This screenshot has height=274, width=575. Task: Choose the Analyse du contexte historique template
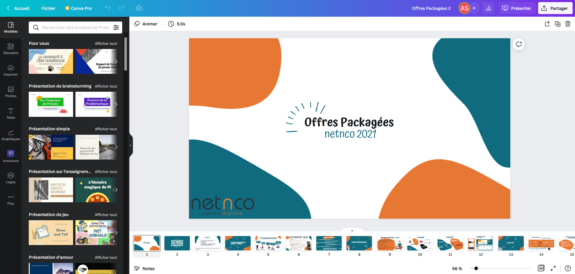(51, 190)
